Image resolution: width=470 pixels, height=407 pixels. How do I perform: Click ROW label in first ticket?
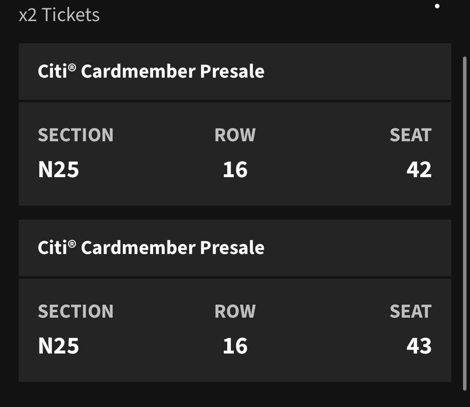pyautogui.click(x=235, y=135)
